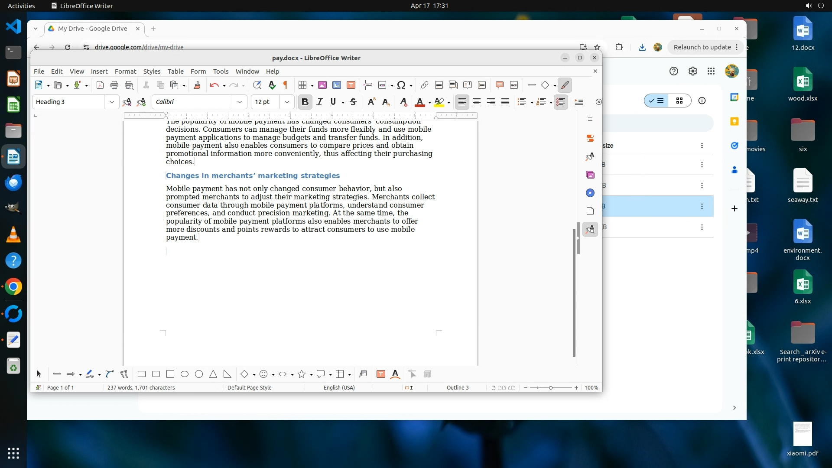The width and height of the screenshot is (832, 468).
Task: Click the Export as PDF icon
Action: coord(100,85)
